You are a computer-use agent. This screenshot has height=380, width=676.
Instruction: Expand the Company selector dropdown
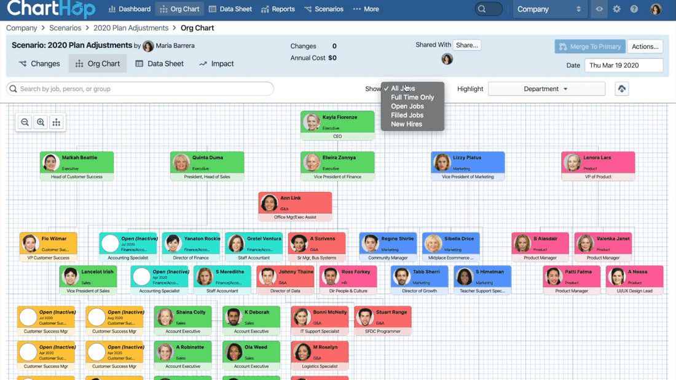[x=548, y=9]
